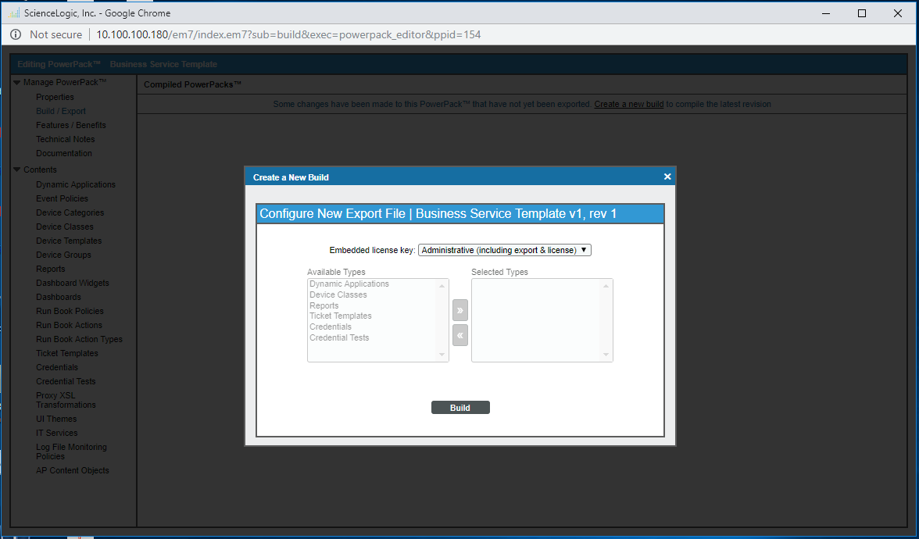Click the site info icon in address bar
This screenshot has height=539, width=919.
click(16, 34)
